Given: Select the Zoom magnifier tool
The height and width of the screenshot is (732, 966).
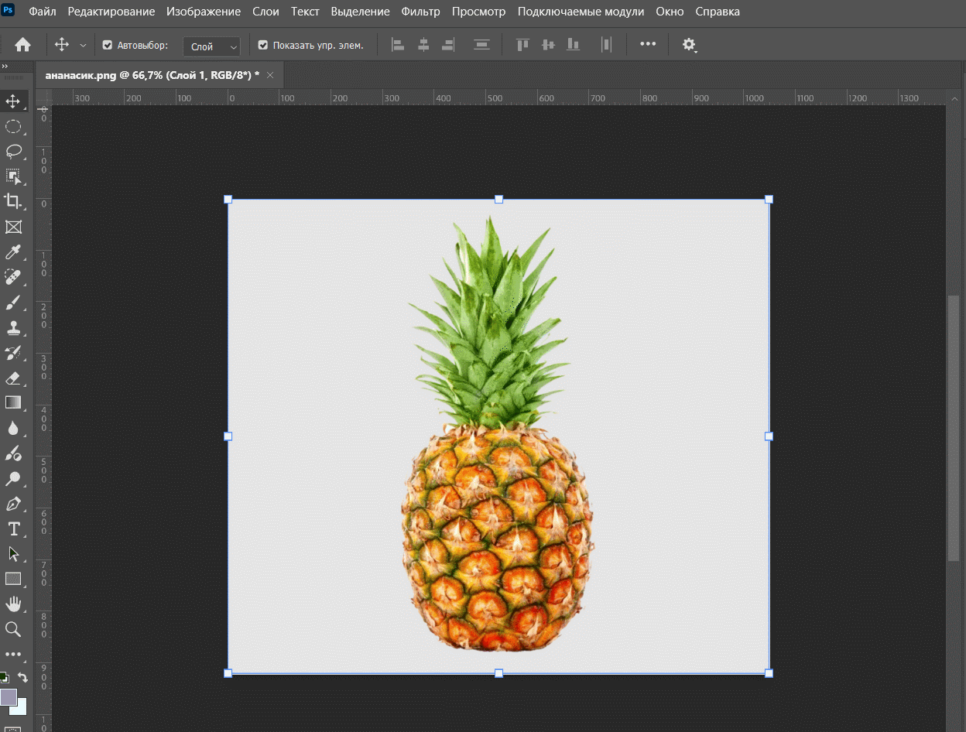Looking at the screenshot, I should (x=13, y=629).
